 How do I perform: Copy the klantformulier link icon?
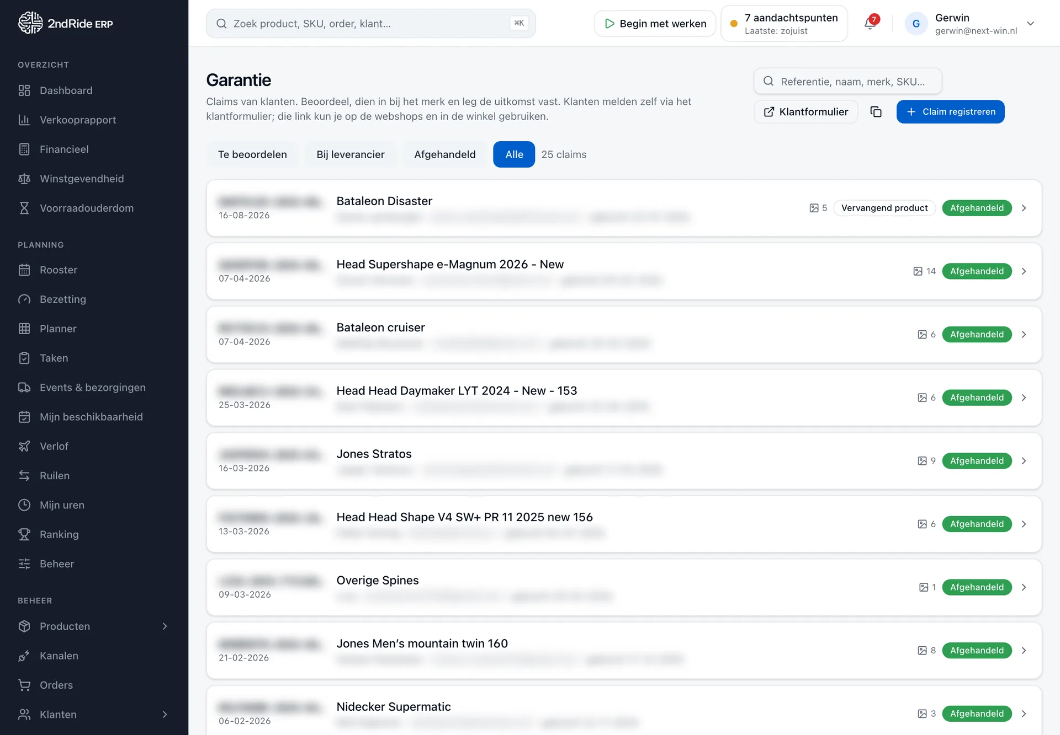[x=876, y=112]
